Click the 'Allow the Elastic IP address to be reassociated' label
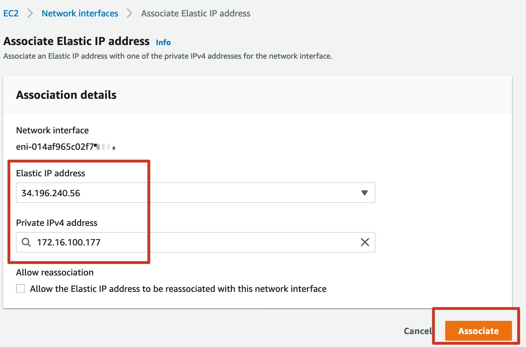This screenshot has height=347, width=526. point(178,289)
